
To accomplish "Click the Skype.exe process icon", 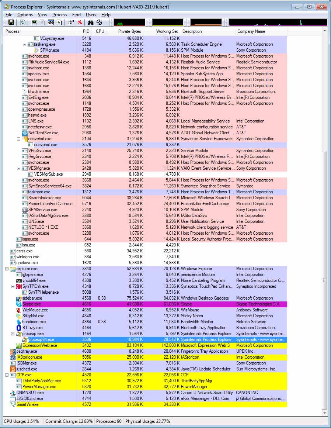I will coord(19,304).
